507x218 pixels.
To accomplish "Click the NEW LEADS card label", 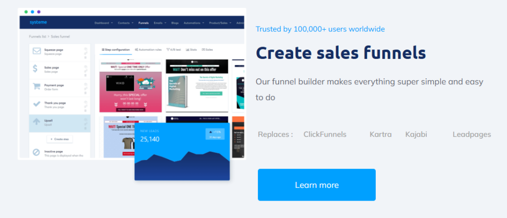I will point(150,131).
